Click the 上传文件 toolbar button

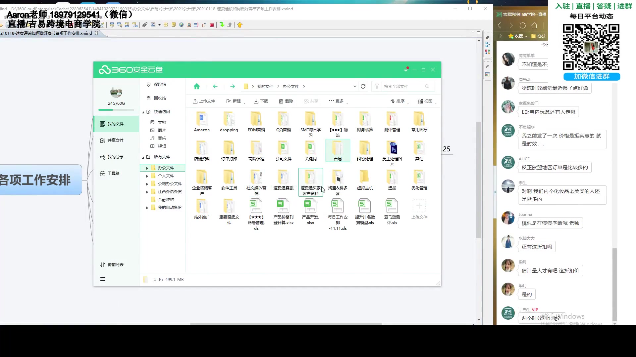[x=204, y=101]
